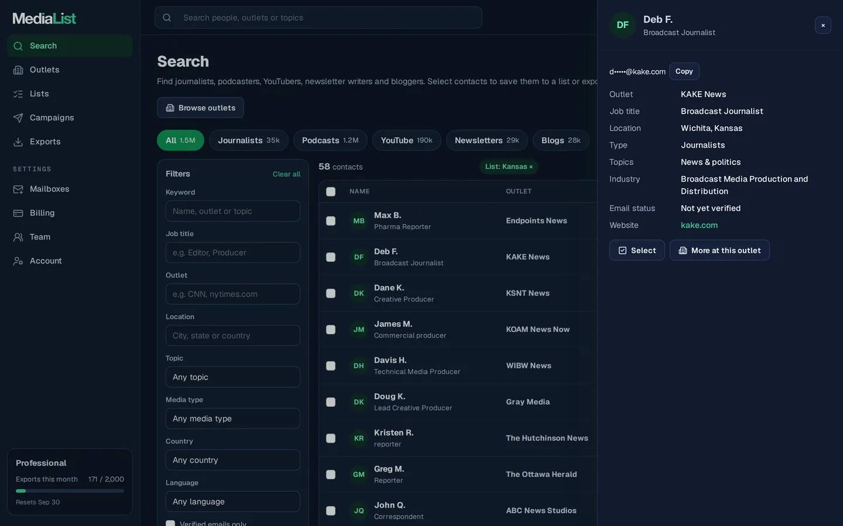Open Account settings
The width and height of the screenshot is (843, 526).
pos(70,261)
